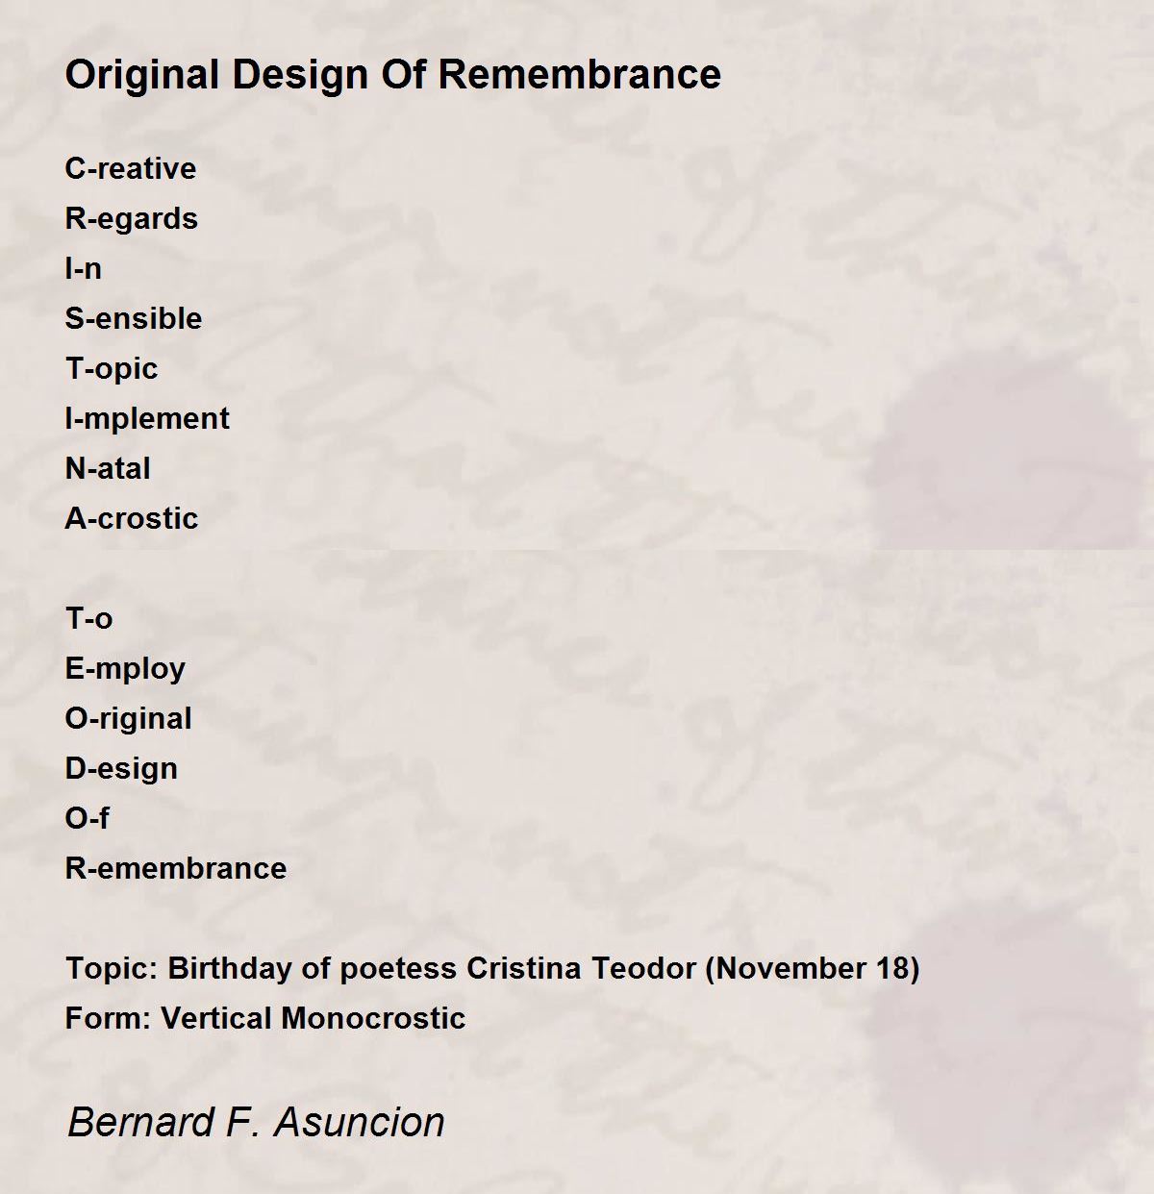Click the A-crostic line

[131, 518]
